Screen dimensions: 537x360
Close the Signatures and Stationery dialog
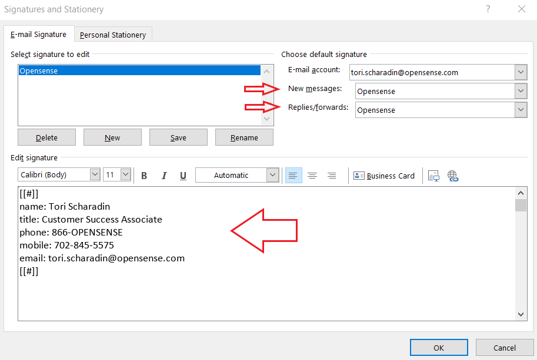pos(522,9)
